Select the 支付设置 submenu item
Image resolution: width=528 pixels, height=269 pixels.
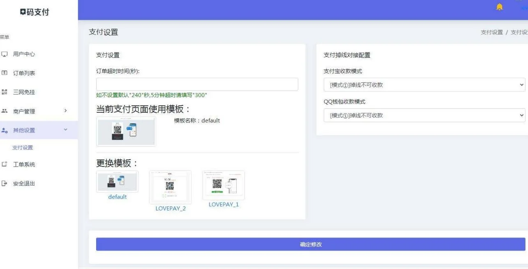(x=23, y=148)
